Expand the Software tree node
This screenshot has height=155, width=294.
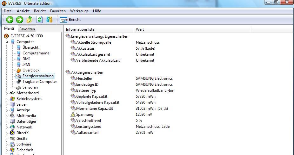pyautogui.click(x=7, y=145)
